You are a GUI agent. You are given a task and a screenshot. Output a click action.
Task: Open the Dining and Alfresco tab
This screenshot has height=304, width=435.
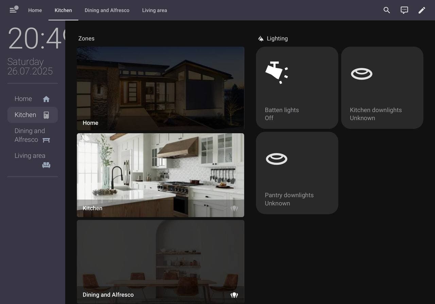coord(107,10)
